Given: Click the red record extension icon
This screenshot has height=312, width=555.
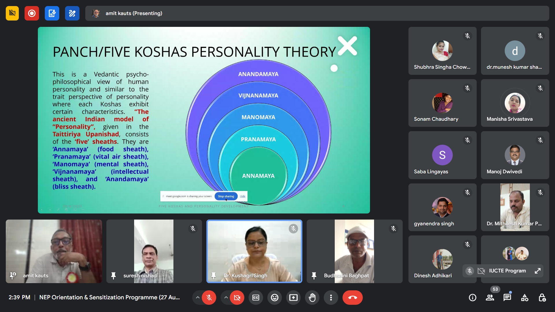Looking at the screenshot, I should 32,13.
